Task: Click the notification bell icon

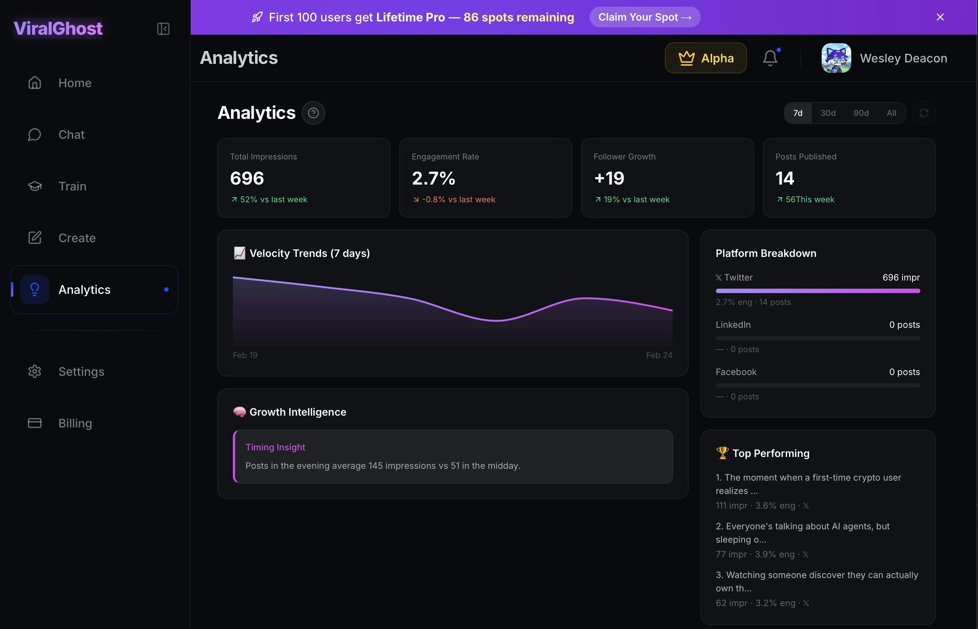Action: [770, 58]
